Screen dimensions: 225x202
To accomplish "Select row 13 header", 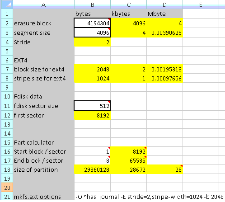I will (7, 124).
